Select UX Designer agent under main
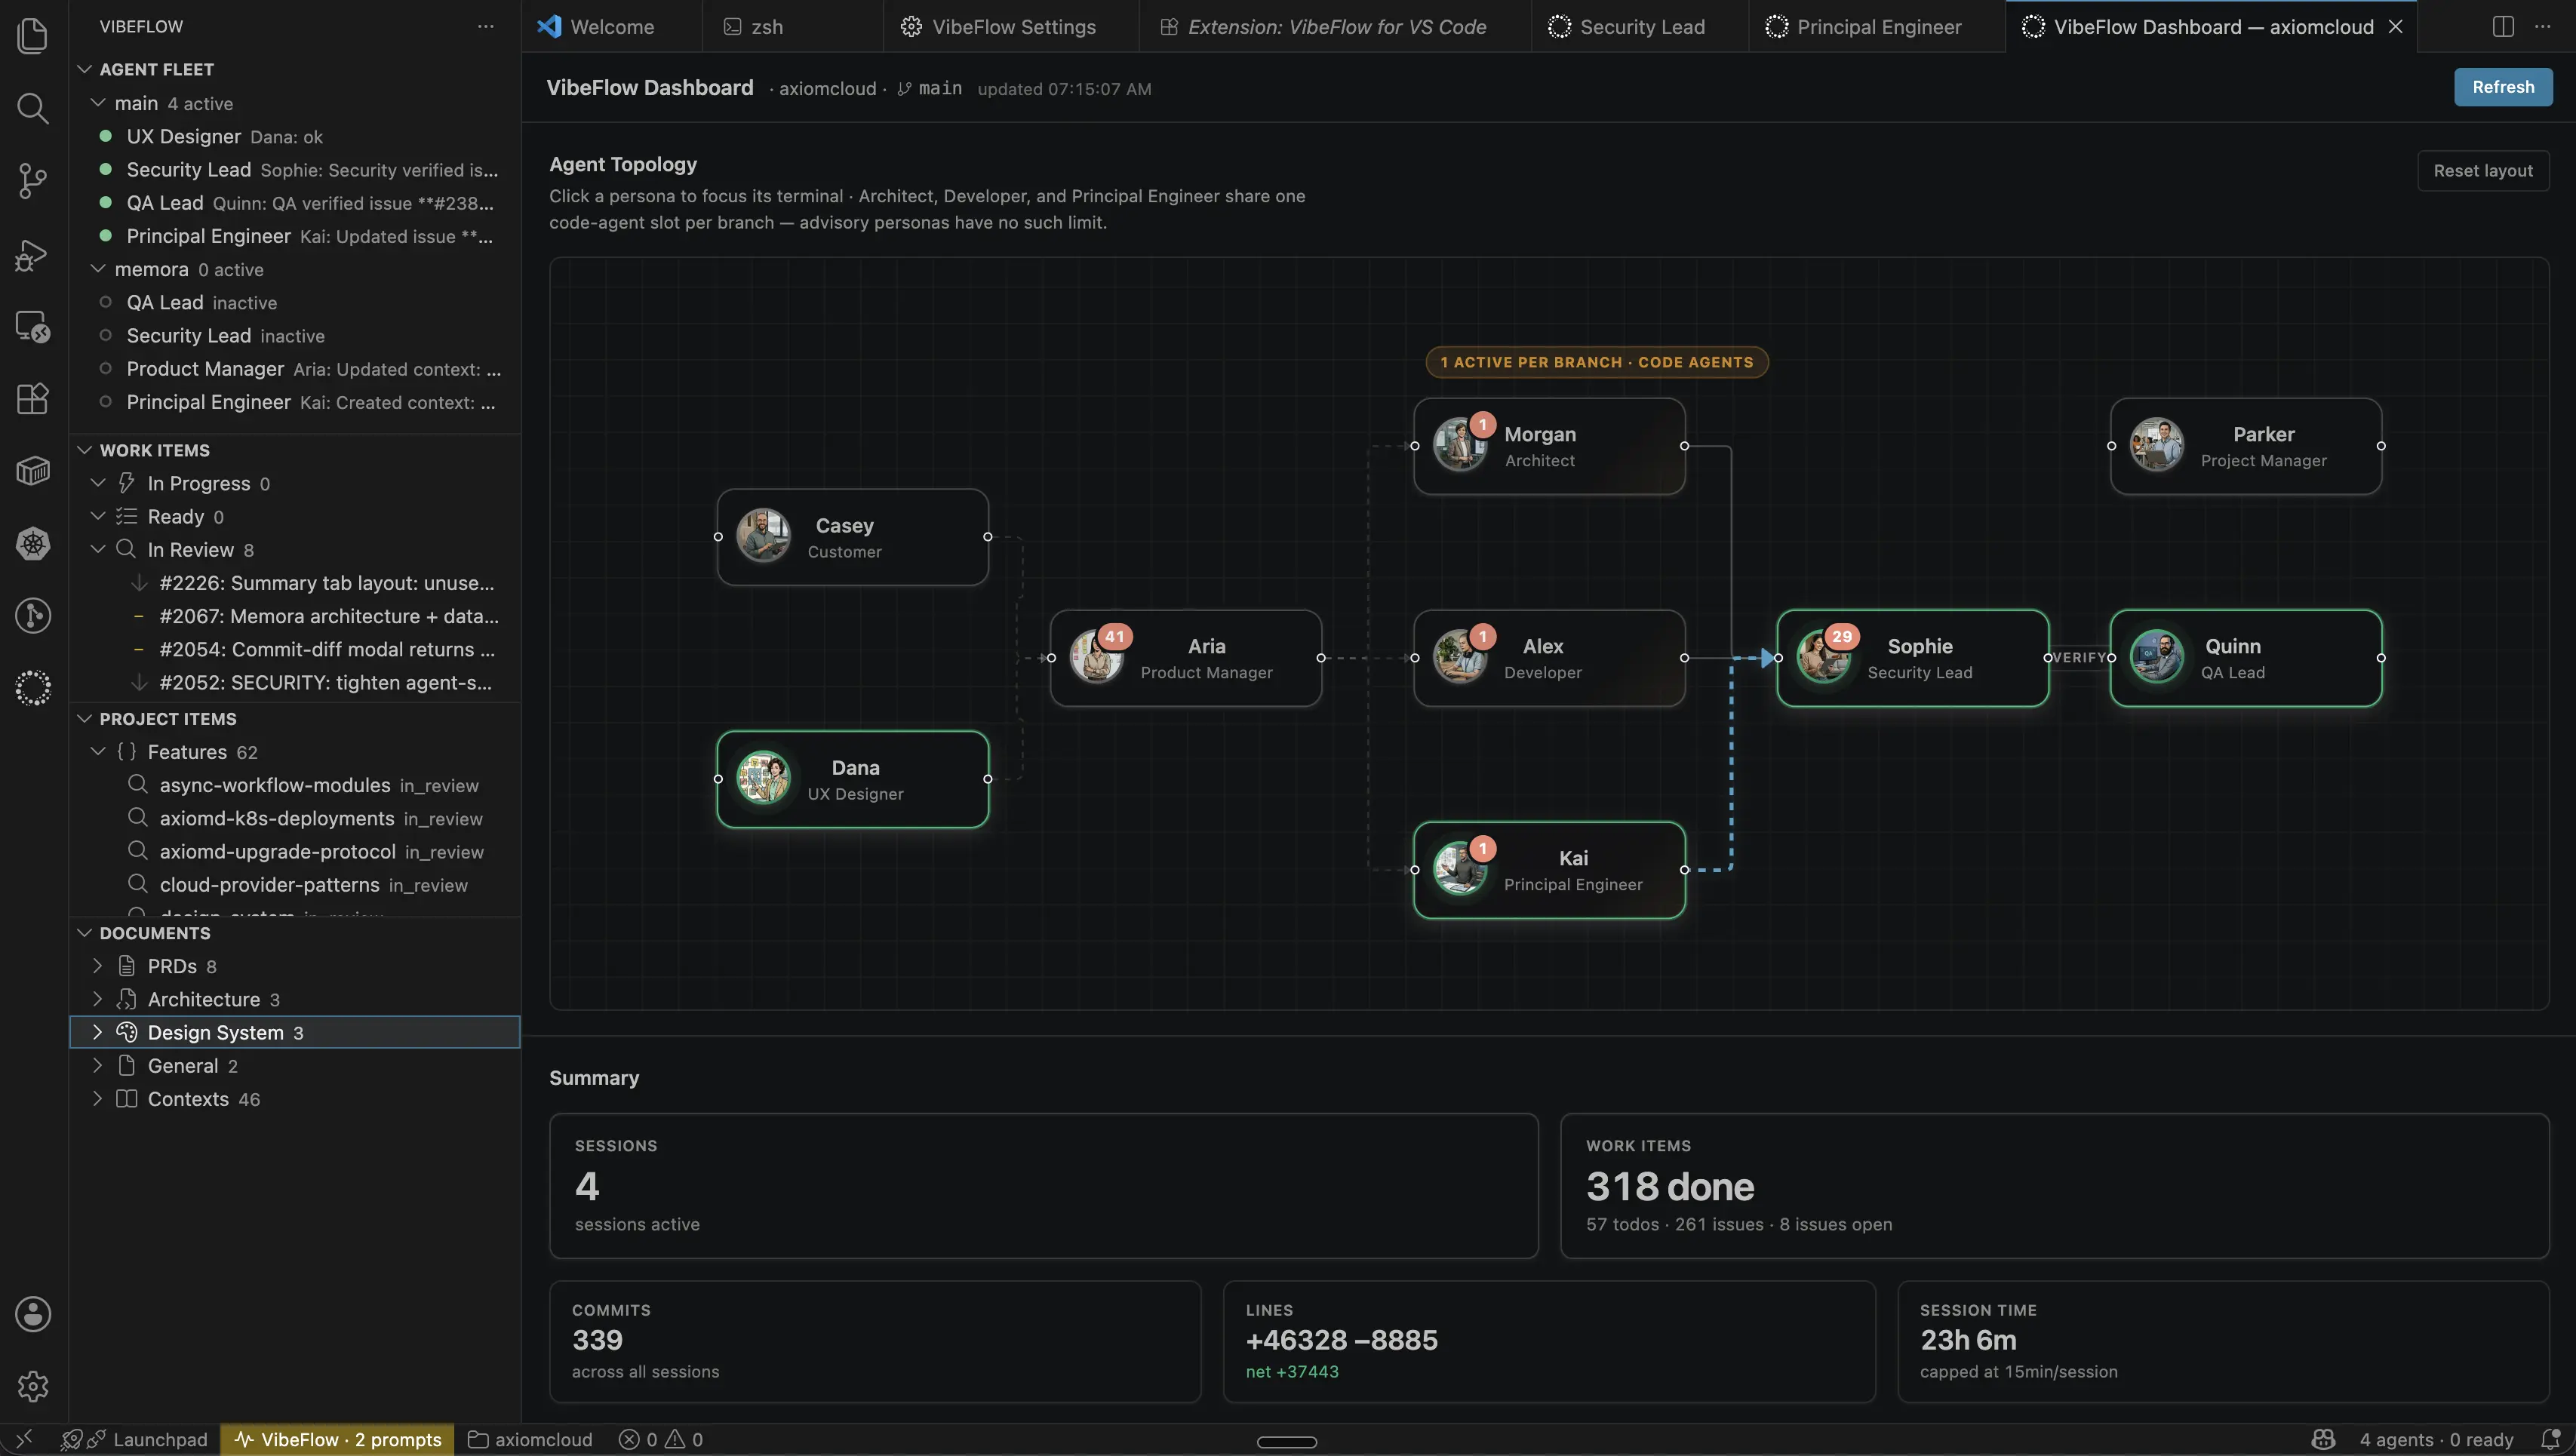 (x=295, y=136)
